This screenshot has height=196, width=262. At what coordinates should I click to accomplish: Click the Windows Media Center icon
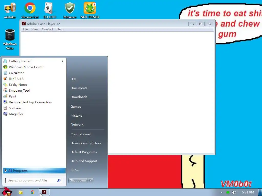tap(5, 67)
